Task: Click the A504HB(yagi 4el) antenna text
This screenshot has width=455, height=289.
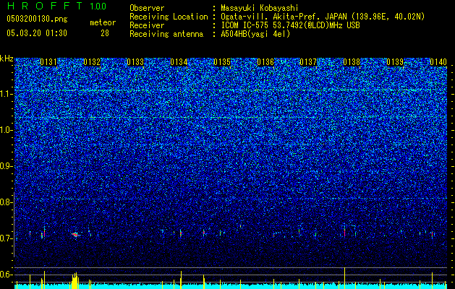Action: [255, 34]
